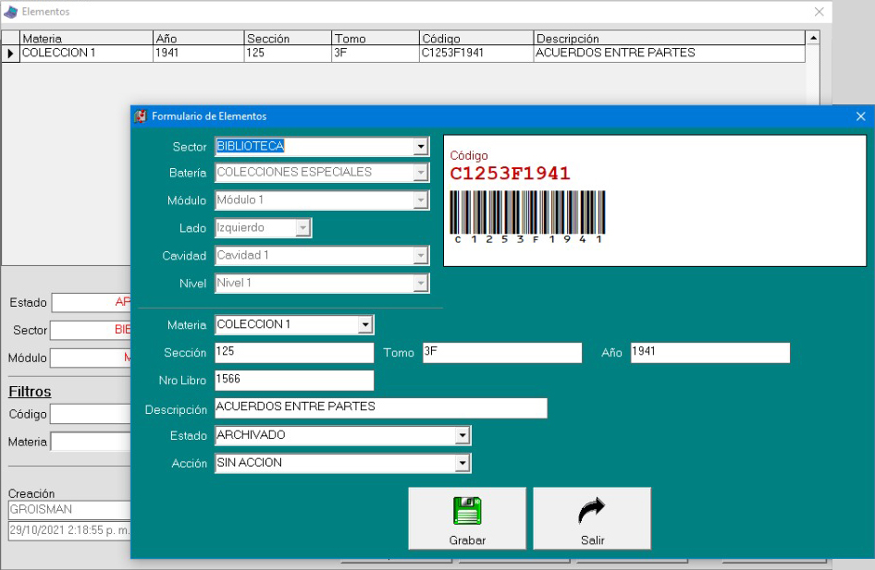Open the Cavidad dropdown

tap(421, 256)
